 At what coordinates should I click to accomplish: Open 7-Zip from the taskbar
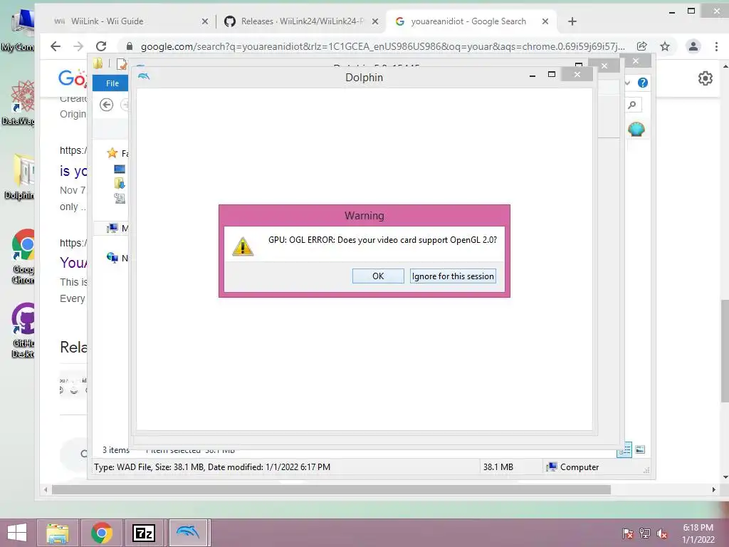[x=144, y=533]
